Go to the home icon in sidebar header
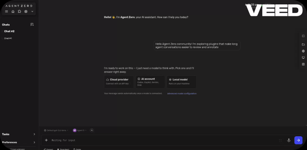 pos(13,12)
